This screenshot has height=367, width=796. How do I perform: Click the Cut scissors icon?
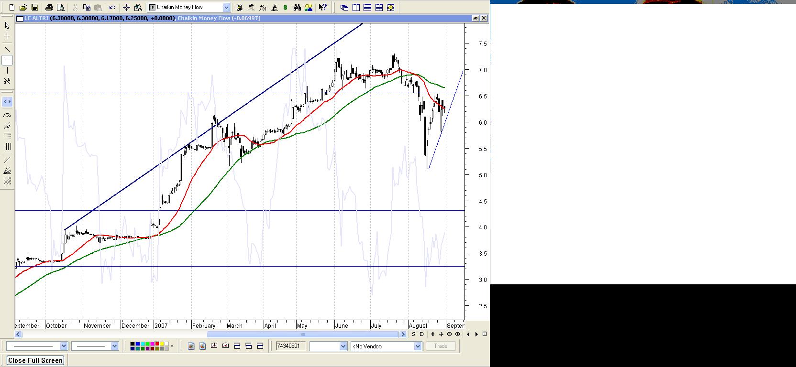75,7
